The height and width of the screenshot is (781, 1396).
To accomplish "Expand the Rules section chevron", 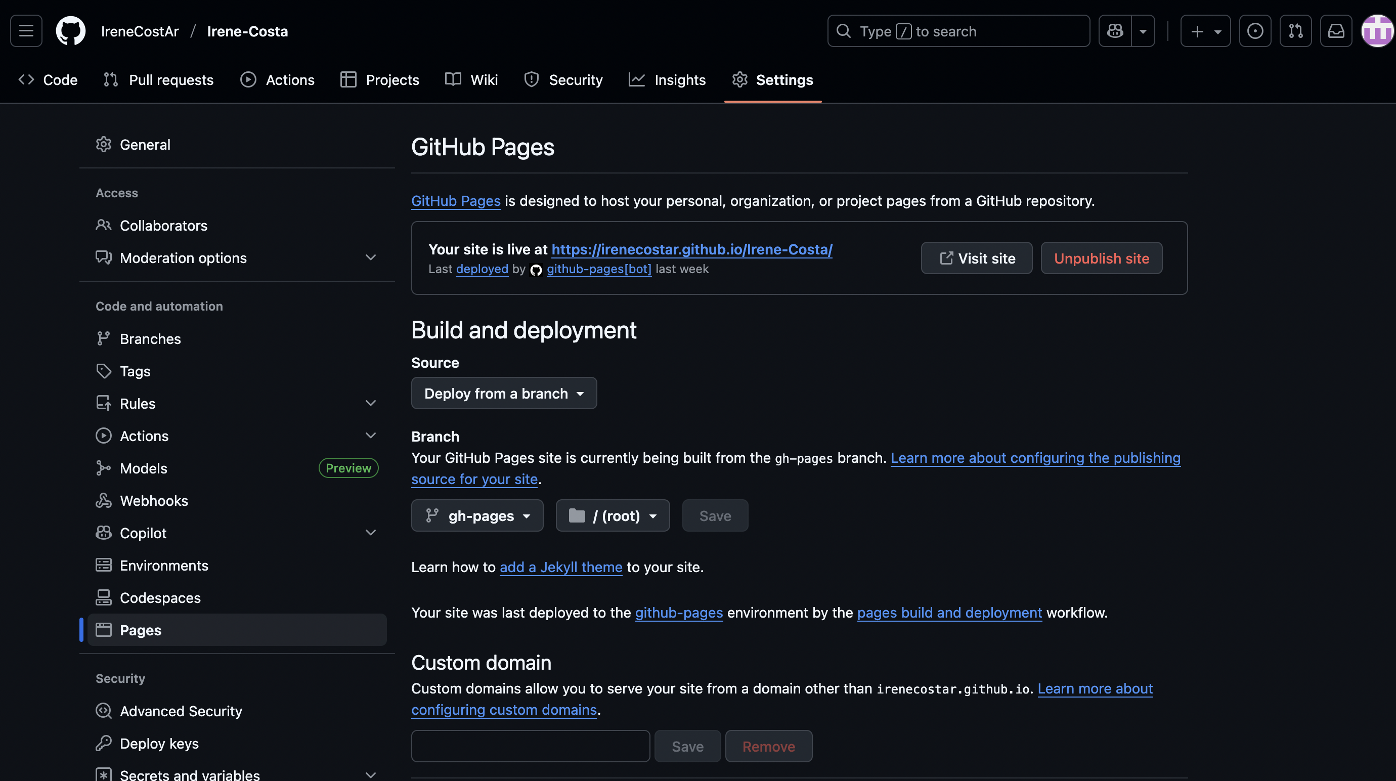I will [371, 403].
